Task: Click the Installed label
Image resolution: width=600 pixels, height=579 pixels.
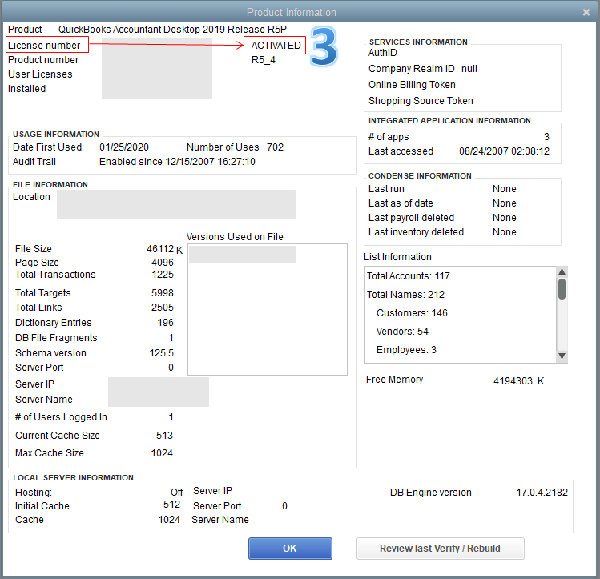Action: [x=26, y=89]
